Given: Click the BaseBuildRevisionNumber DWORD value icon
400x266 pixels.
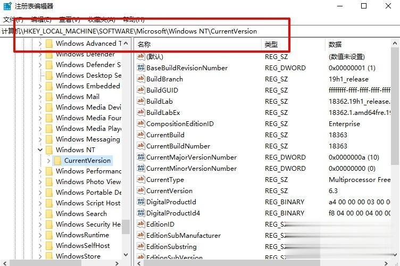Looking at the screenshot, I should pyautogui.click(x=141, y=68).
